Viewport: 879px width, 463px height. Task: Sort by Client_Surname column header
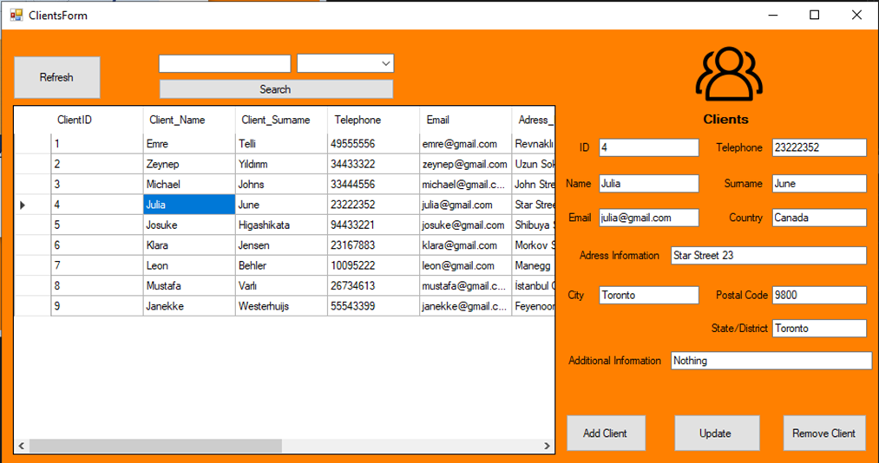(281, 120)
